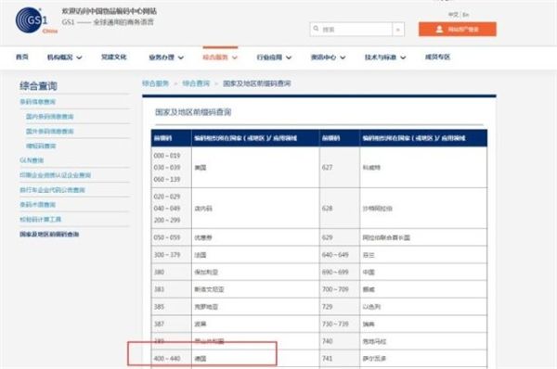557x369 pixels.
Task: Focus the 搜索 search input field
Action: (351, 30)
